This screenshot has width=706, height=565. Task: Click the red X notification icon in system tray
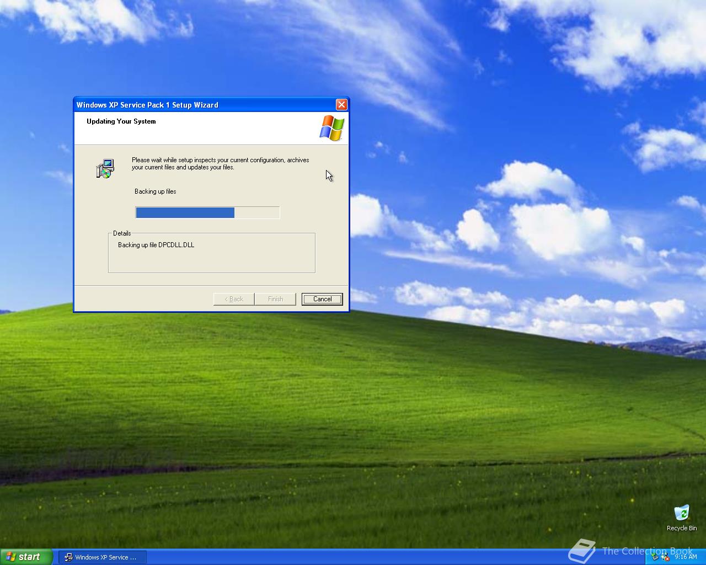coord(667,558)
